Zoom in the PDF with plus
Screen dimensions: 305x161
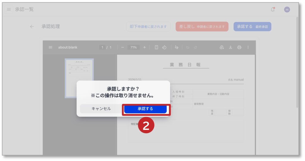tap(144, 47)
